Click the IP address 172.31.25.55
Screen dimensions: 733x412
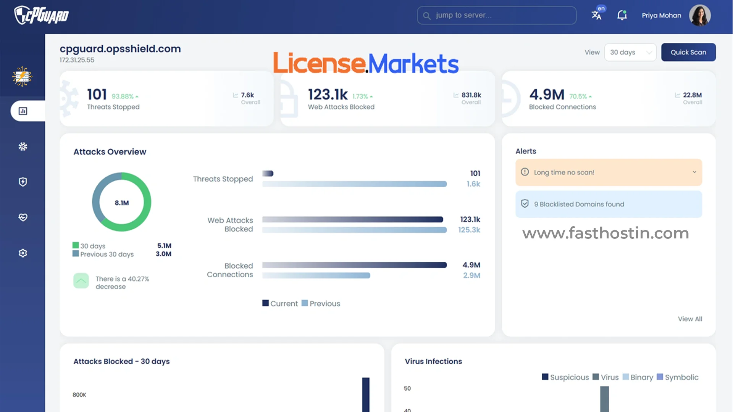(x=77, y=60)
